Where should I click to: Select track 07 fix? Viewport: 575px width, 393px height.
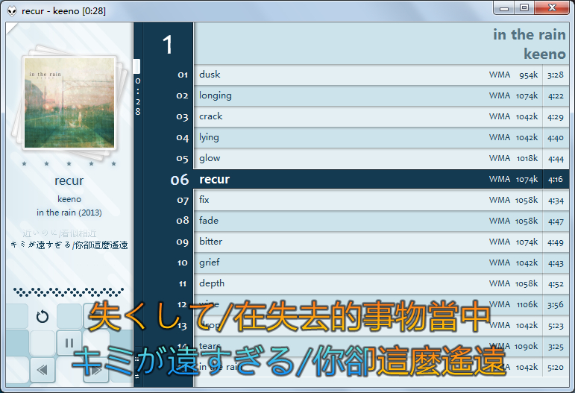tap(381, 200)
